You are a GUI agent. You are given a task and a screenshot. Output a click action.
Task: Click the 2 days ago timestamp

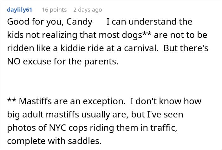(x=88, y=10)
